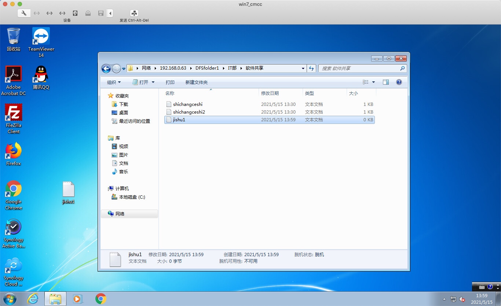
Task: Click the hard disk device icon in VM toolbar
Action: [75, 13]
